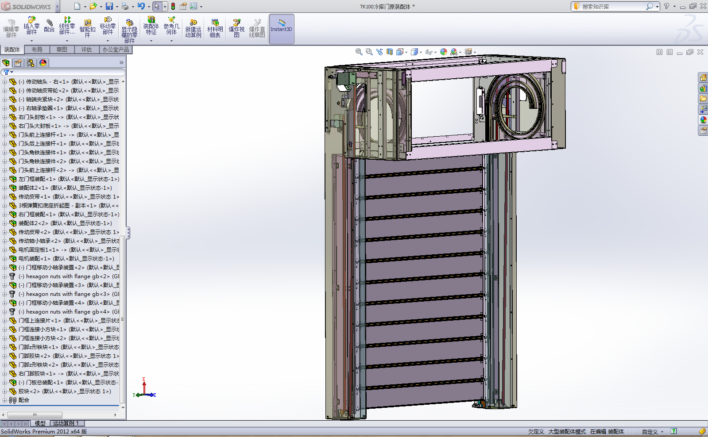Click the Appearances color wheel in side pane
This screenshot has height=437, width=708.
pyautogui.click(x=703, y=120)
